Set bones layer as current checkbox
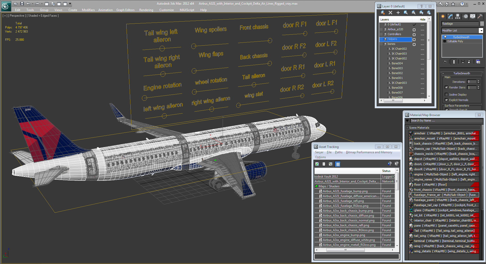The image size is (486, 264). 414,44
